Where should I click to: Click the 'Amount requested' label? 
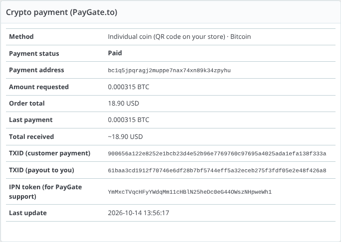click(x=39, y=87)
